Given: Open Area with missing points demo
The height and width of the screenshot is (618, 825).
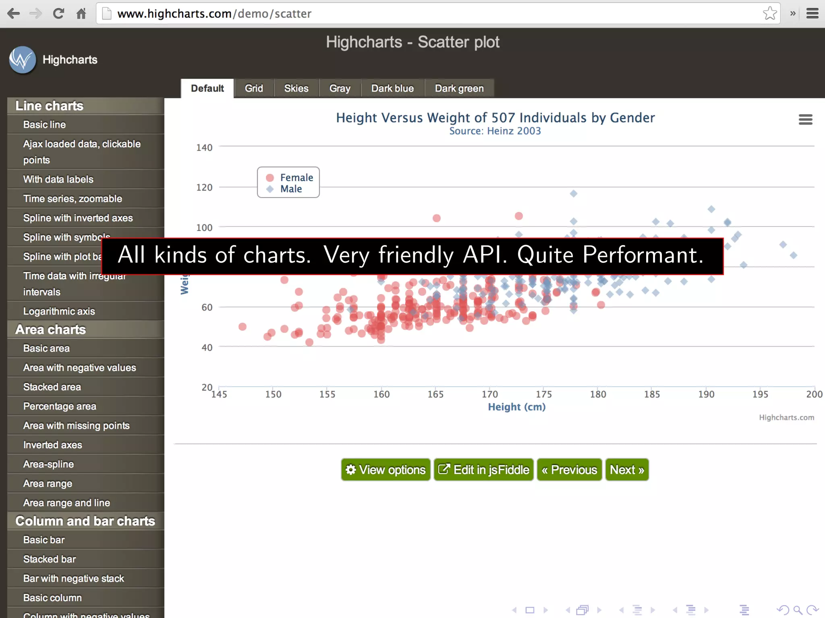Looking at the screenshot, I should tap(86, 426).
